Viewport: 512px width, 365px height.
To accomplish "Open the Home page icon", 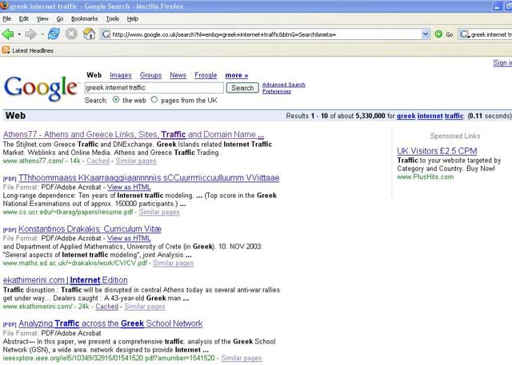I will (89, 34).
